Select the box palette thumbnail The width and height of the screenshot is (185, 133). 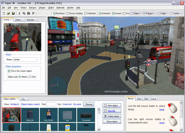point(67,115)
